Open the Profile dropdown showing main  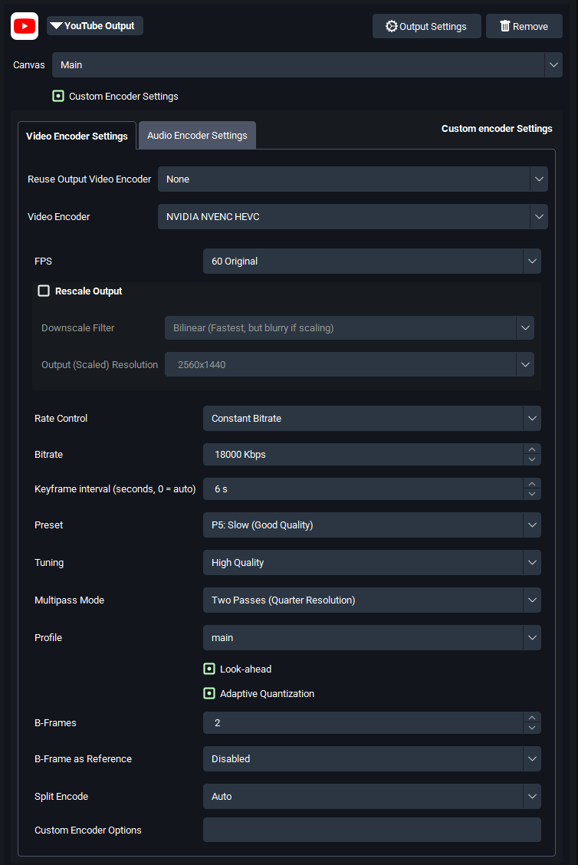click(x=372, y=638)
